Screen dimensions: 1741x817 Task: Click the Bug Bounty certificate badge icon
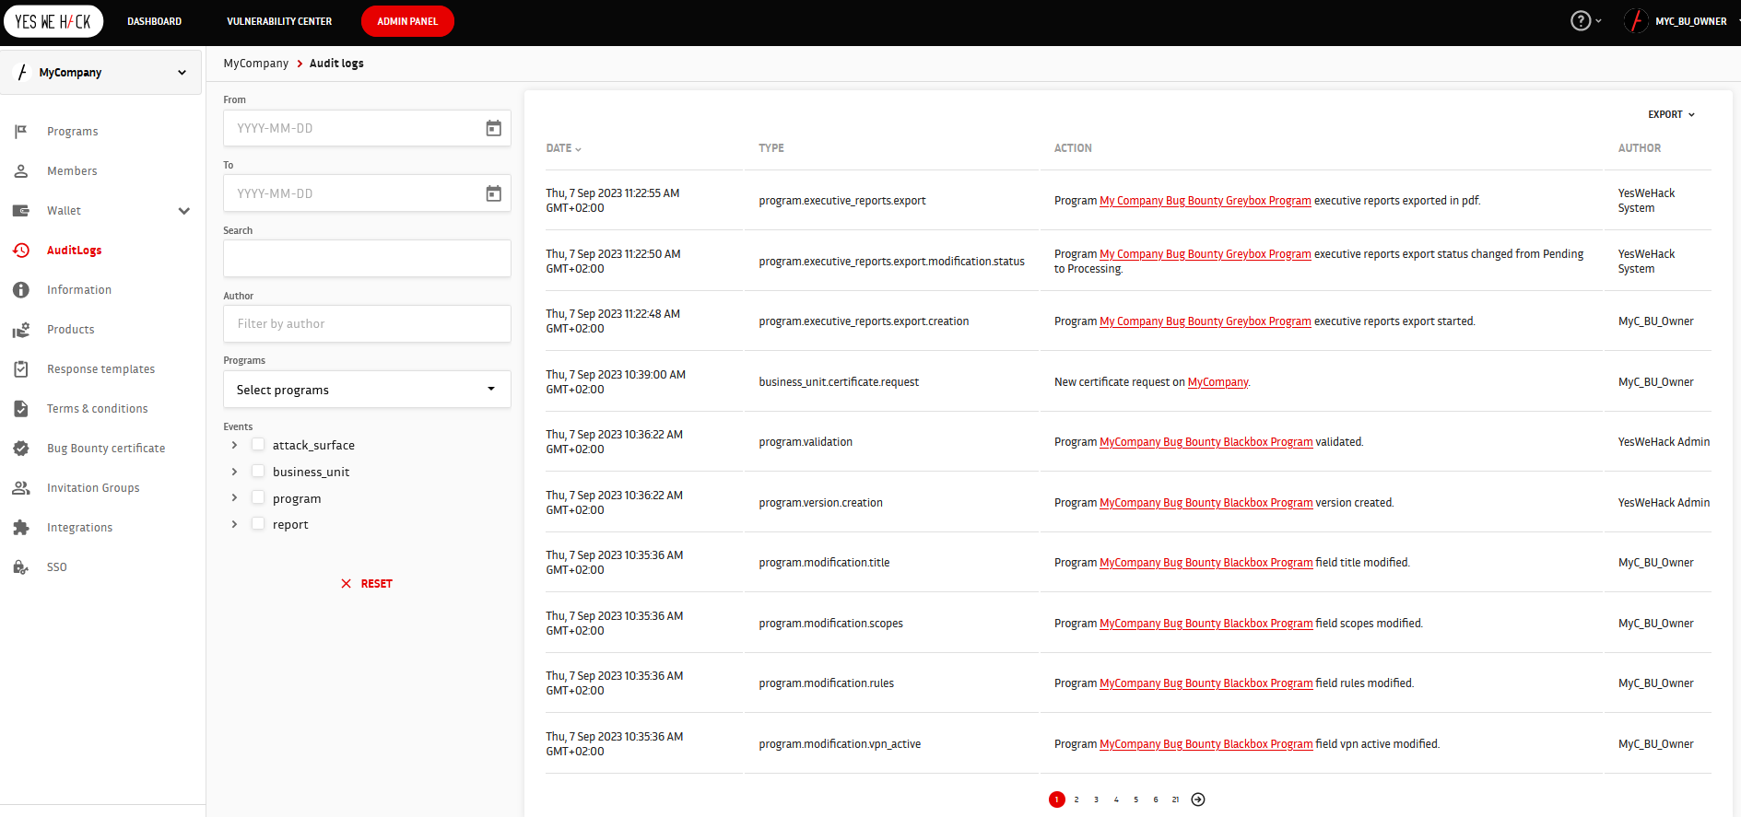pos(21,449)
